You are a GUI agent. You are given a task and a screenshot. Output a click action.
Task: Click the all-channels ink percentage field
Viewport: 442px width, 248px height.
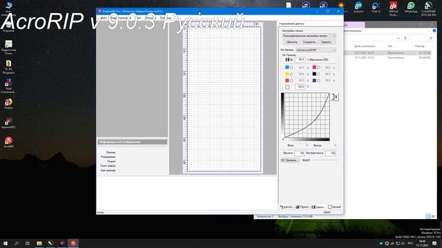[300, 60]
